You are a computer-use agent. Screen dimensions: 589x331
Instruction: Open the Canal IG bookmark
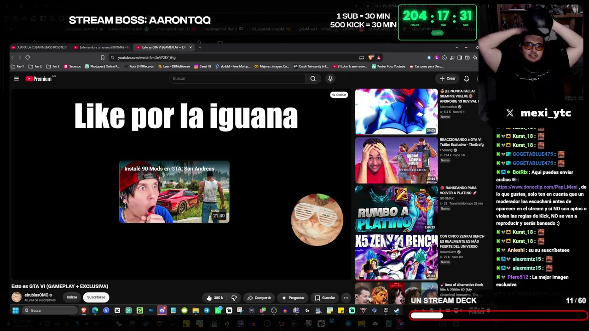click(202, 67)
